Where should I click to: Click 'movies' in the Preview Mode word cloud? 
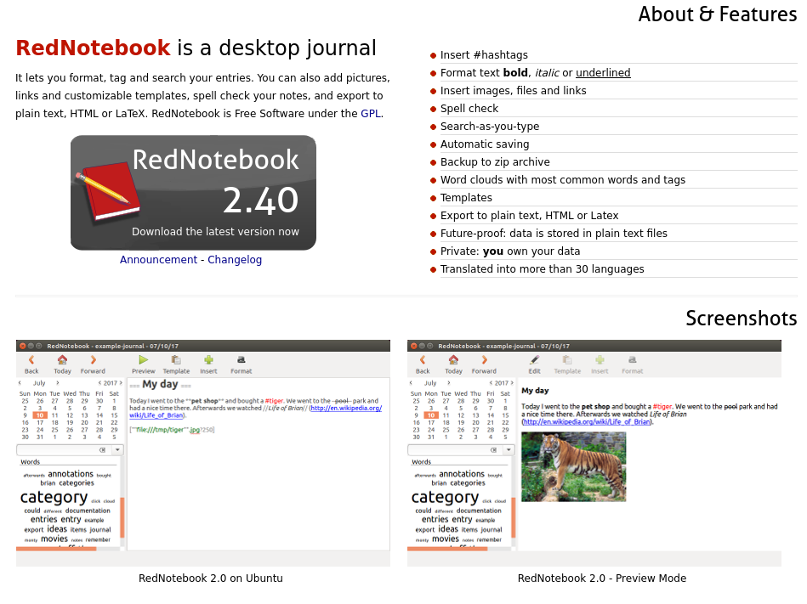click(x=446, y=539)
